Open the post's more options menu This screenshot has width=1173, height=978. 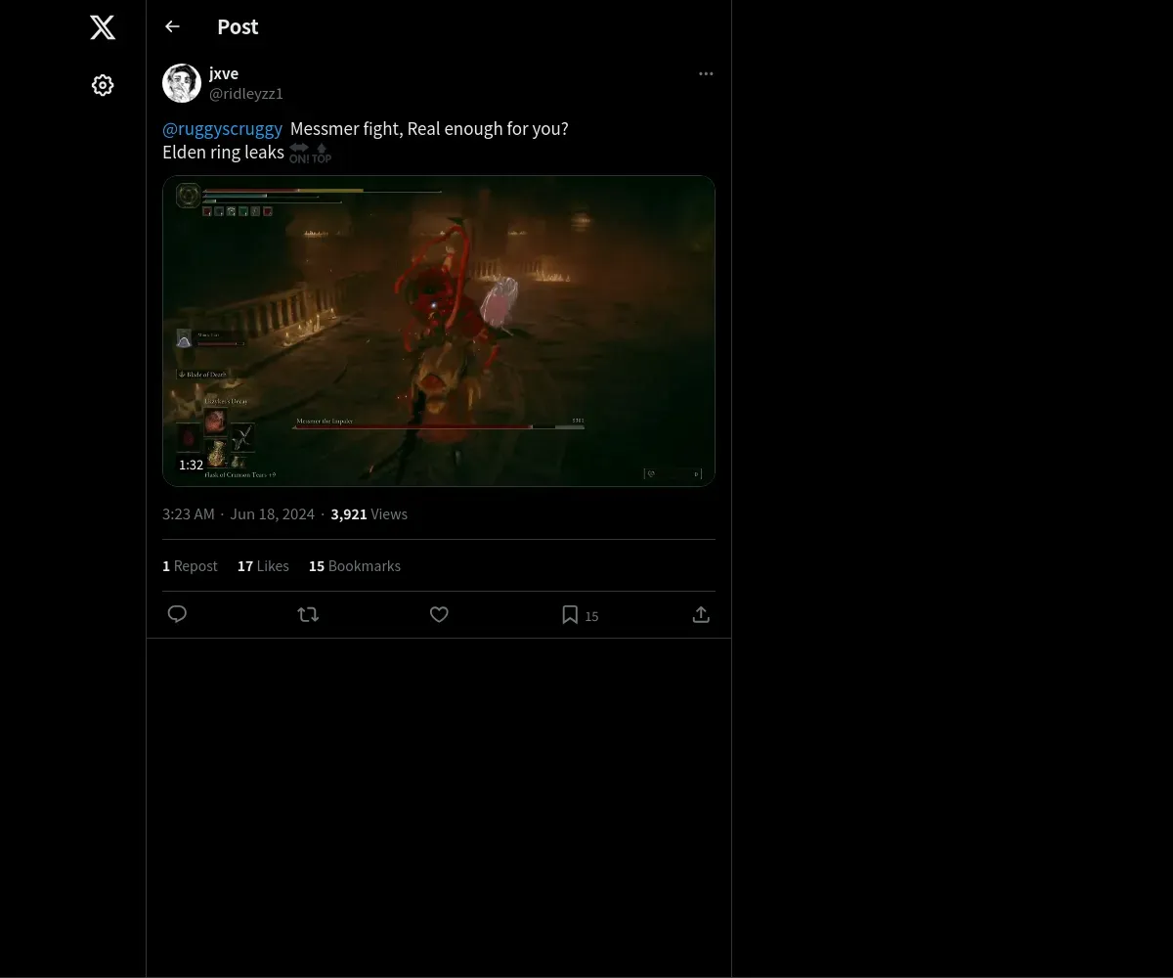[x=706, y=73]
